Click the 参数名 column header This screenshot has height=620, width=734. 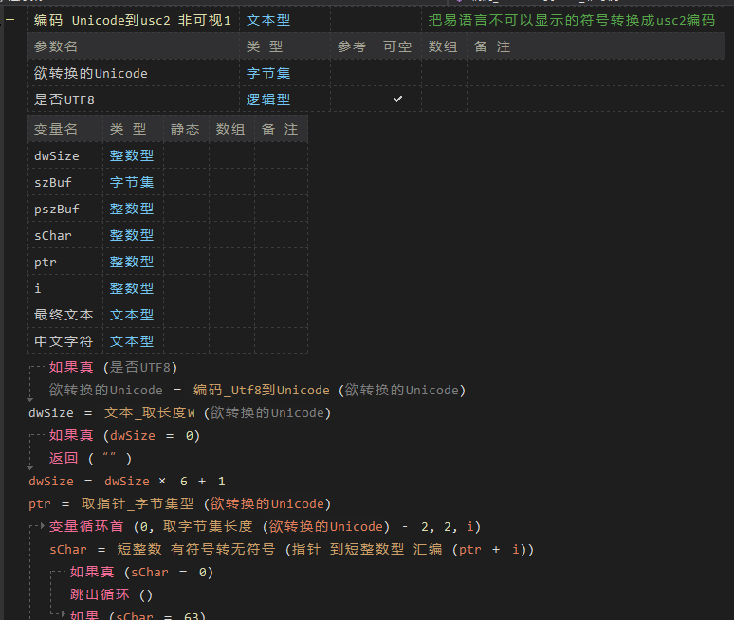coord(56,46)
